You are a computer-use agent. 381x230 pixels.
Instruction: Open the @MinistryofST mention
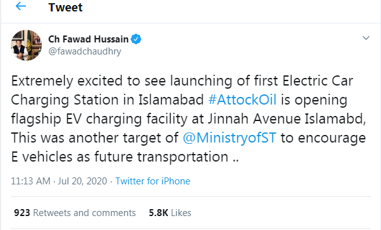229,137
